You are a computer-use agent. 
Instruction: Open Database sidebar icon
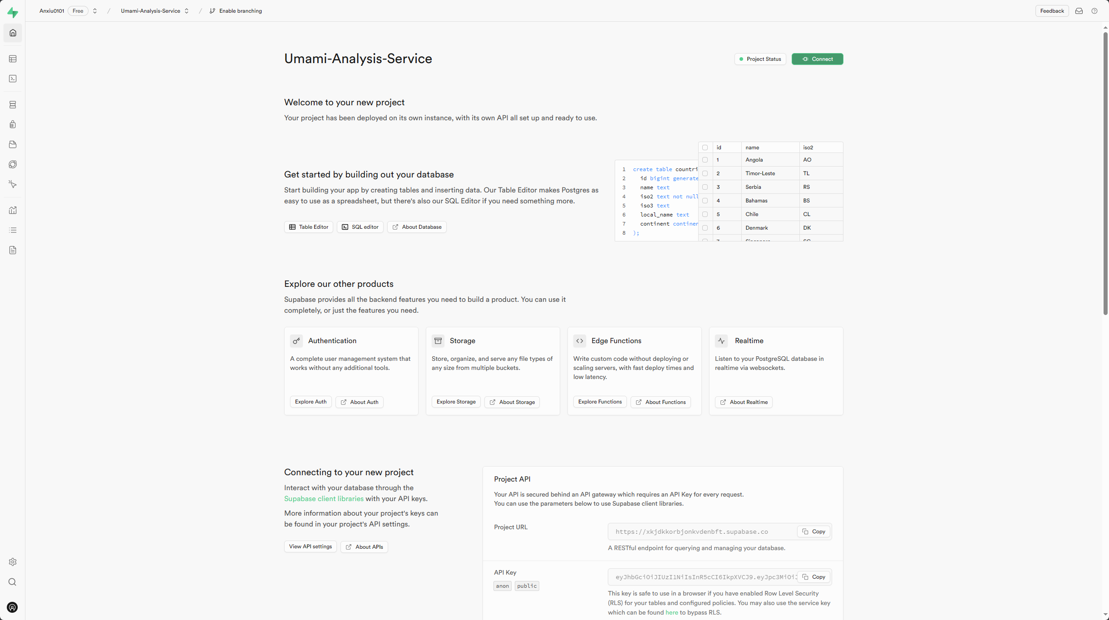tap(13, 105)
